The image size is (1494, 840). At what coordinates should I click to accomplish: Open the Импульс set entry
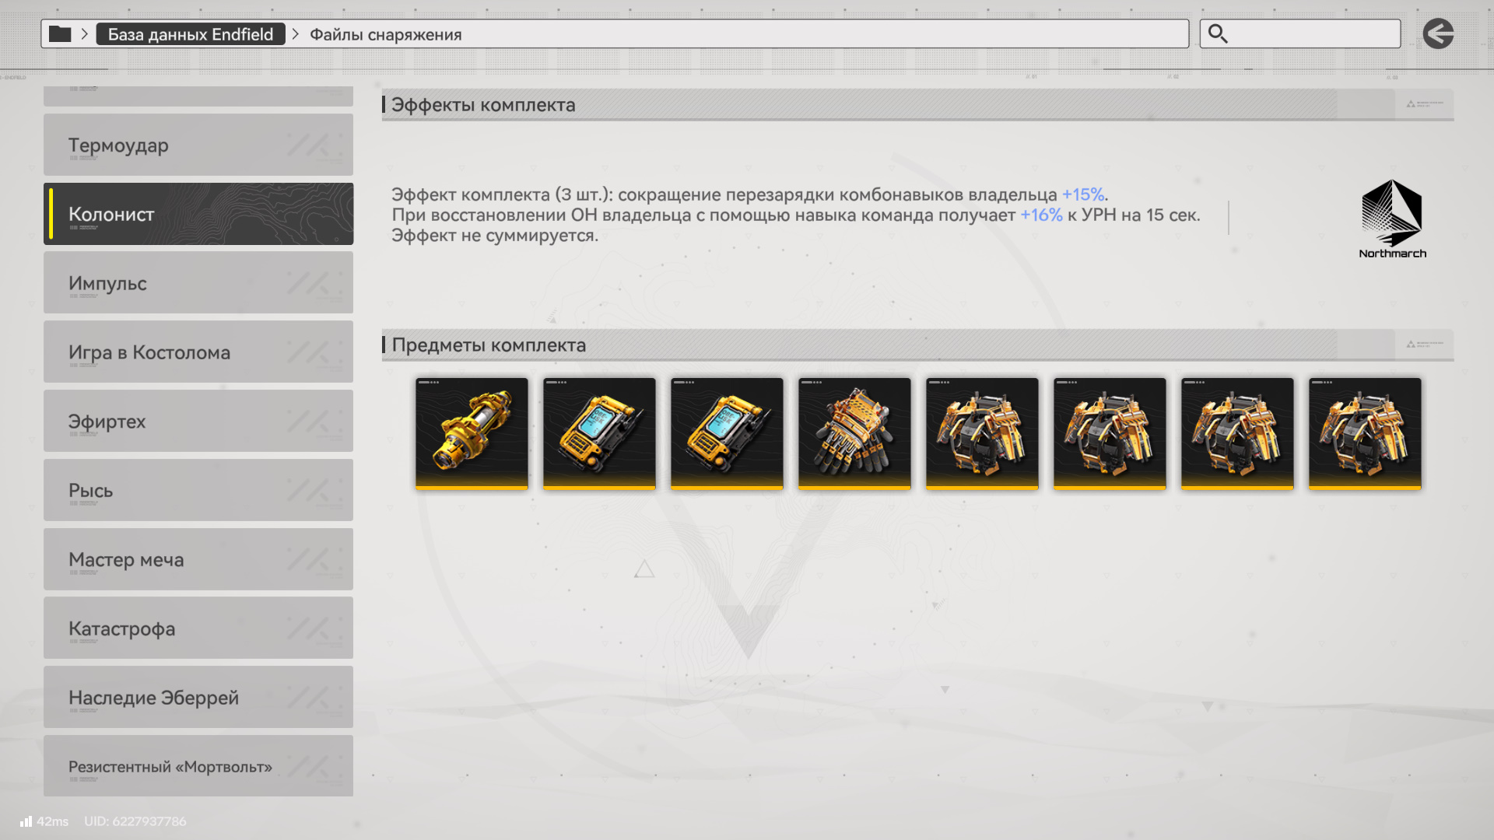click(x=198, y=283)
